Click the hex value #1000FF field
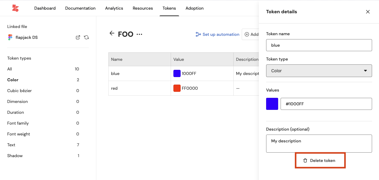379x180 pixels. [326, 104]
